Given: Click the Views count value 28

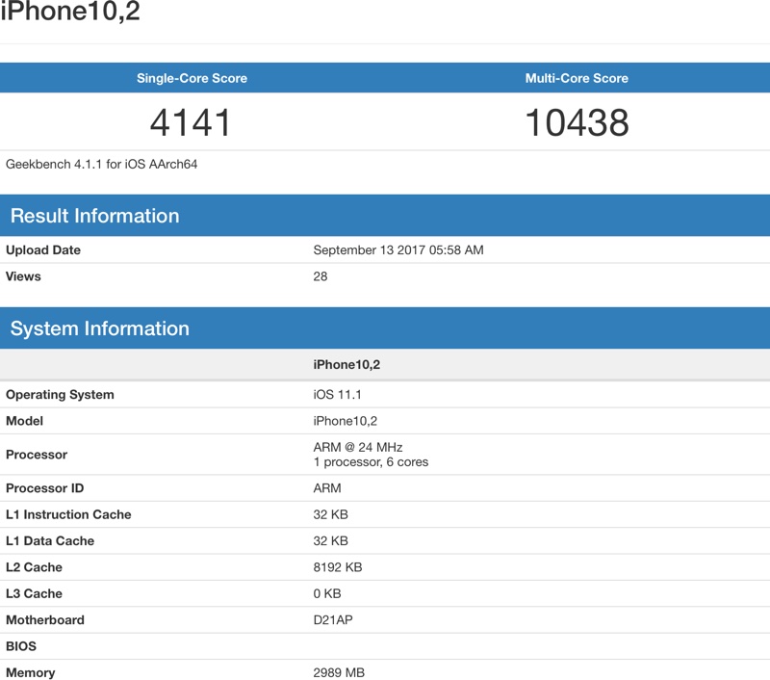Looking at the screenshot, I should click(x=321, y=276).
